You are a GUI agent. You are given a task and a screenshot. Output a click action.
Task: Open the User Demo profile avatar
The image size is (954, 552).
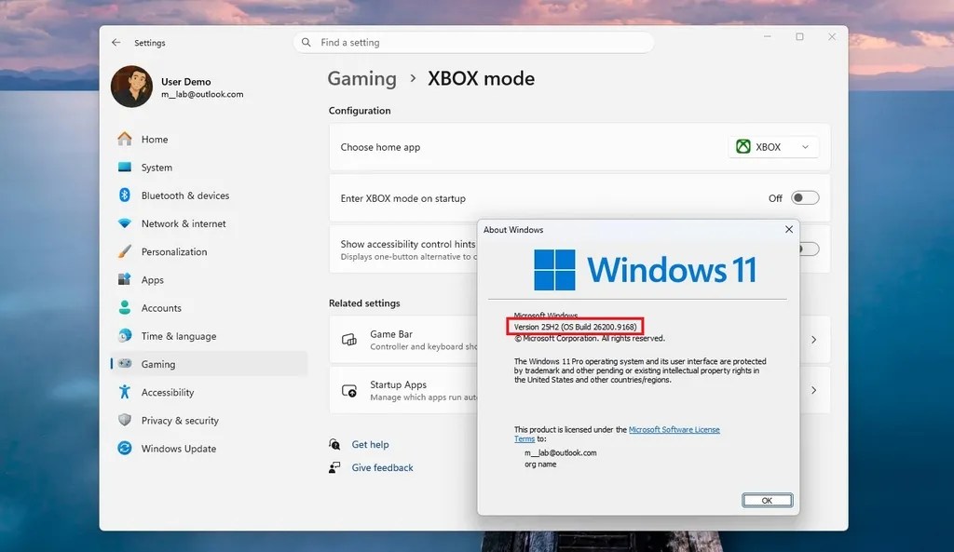(x=131, y=87)
